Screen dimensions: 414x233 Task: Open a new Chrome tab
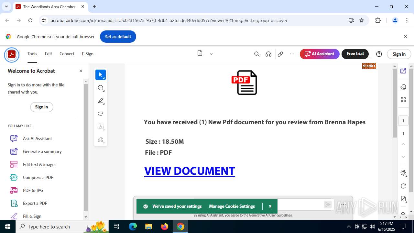tap(94, 6)
